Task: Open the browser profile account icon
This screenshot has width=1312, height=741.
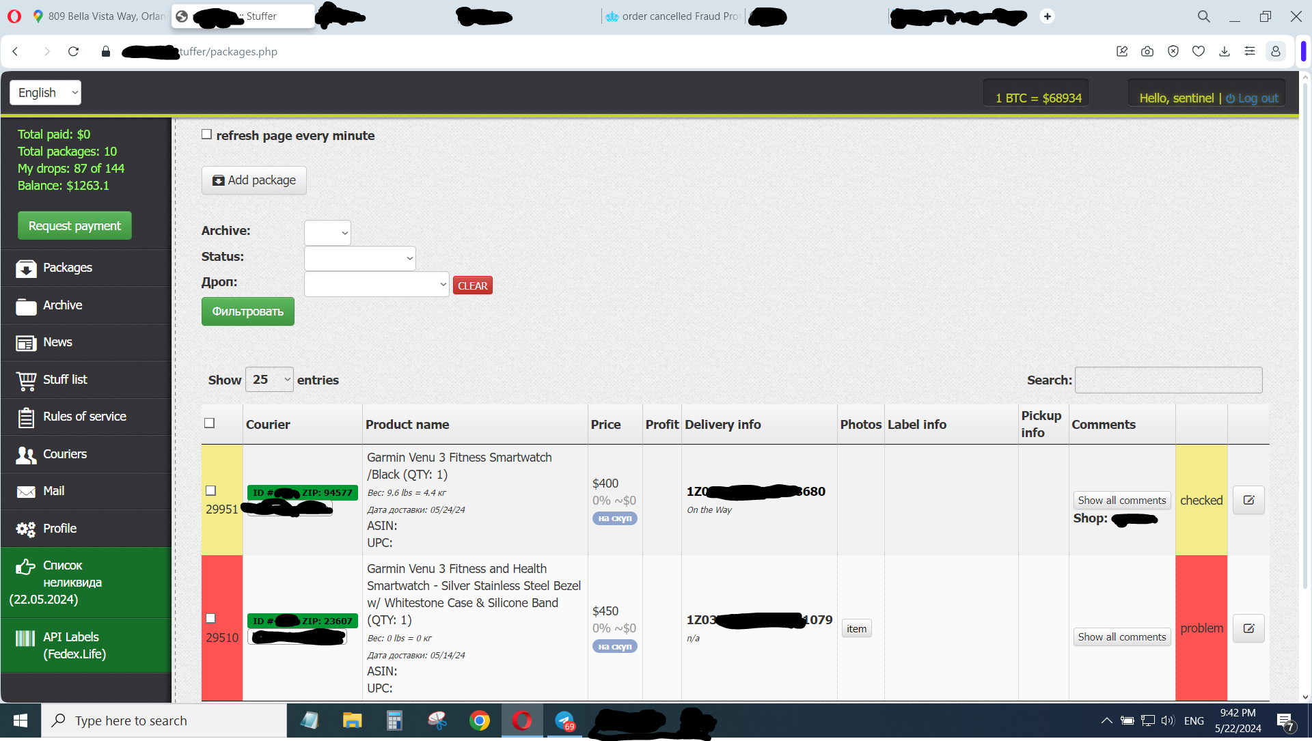Action: (x=1276, y=51)
